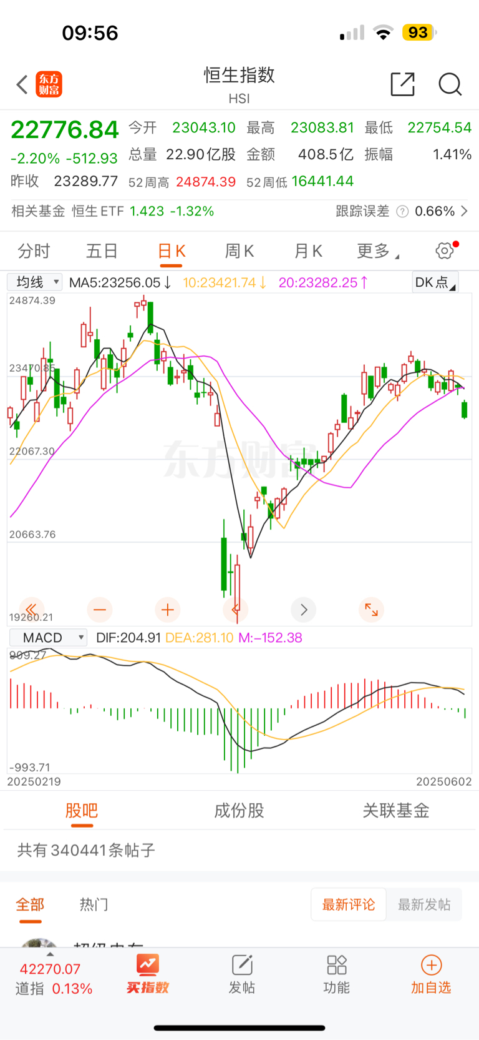Screen dimensions: 479x1040
Task: Open the MACD indicator dropdown
Action: pos(48,637)
